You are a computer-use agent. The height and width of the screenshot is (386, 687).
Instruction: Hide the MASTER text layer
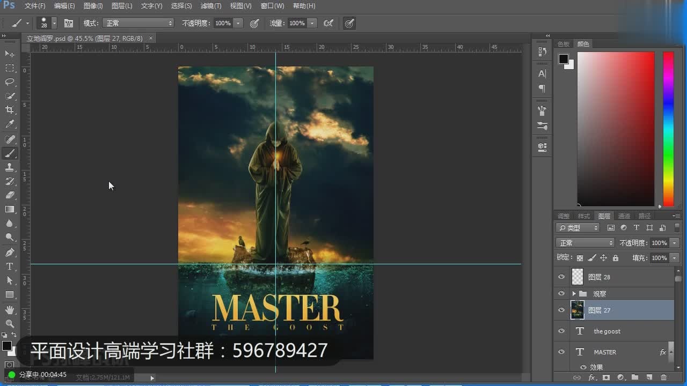pos(561,352)
